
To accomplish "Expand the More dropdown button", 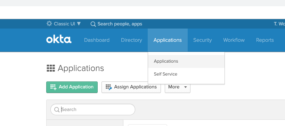I will pos(178,87).
